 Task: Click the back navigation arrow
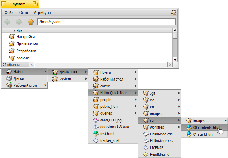[x=7, y=22]
